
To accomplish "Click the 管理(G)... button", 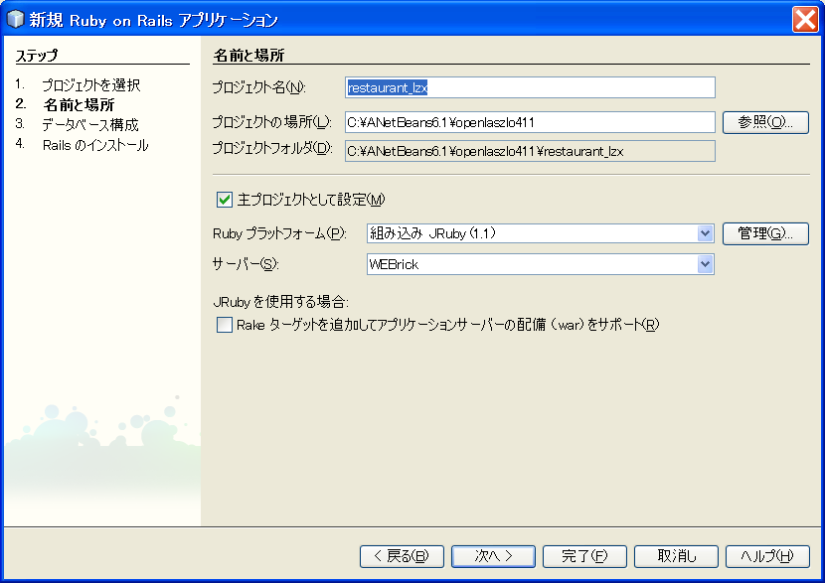I will tap(765, 232).
